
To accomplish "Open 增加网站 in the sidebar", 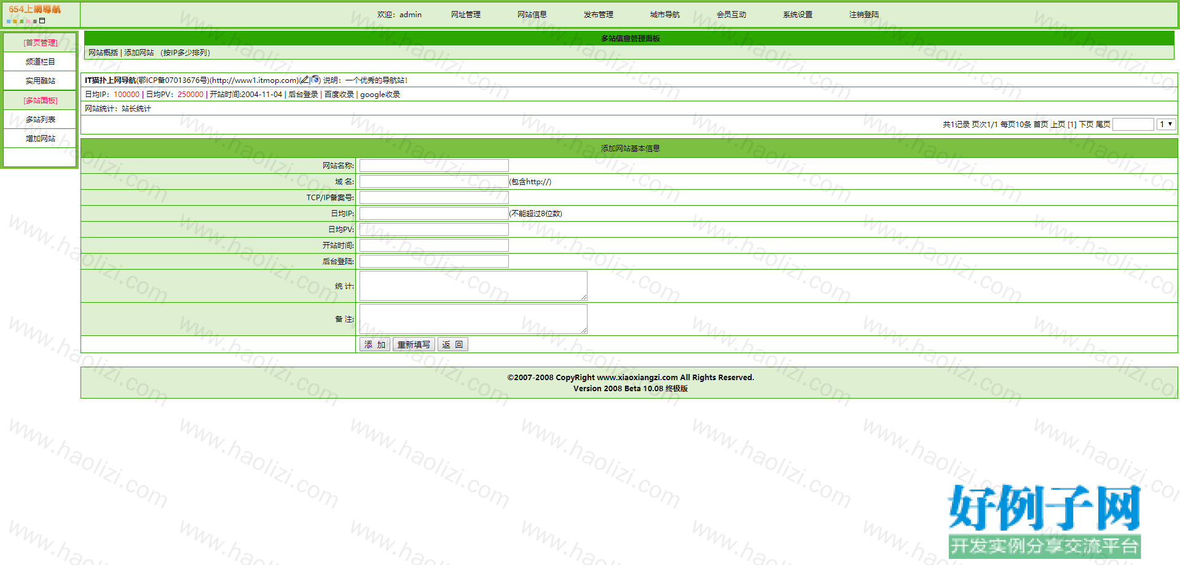I will click(x=41, y=139).
